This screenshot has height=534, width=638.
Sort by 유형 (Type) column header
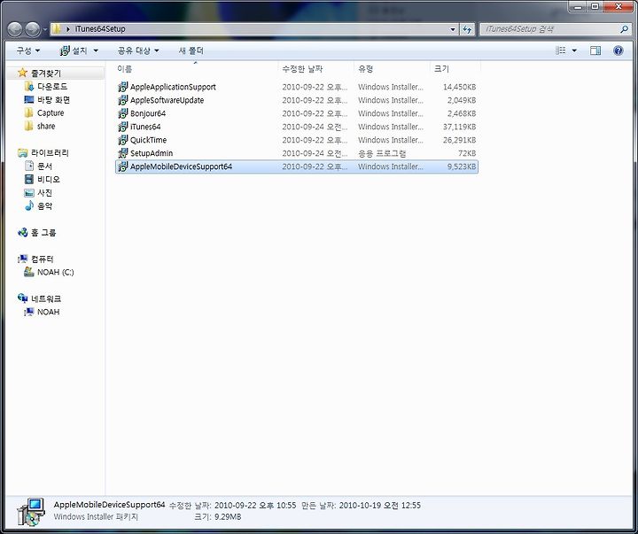point(392,69)
